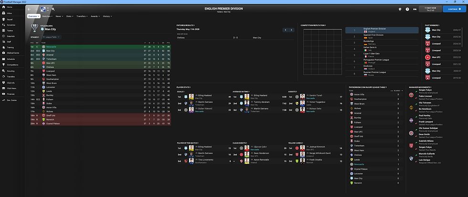Open Competition Reputation section header
Viewport: 468px width, 197px height.
(x=313, y=25)
